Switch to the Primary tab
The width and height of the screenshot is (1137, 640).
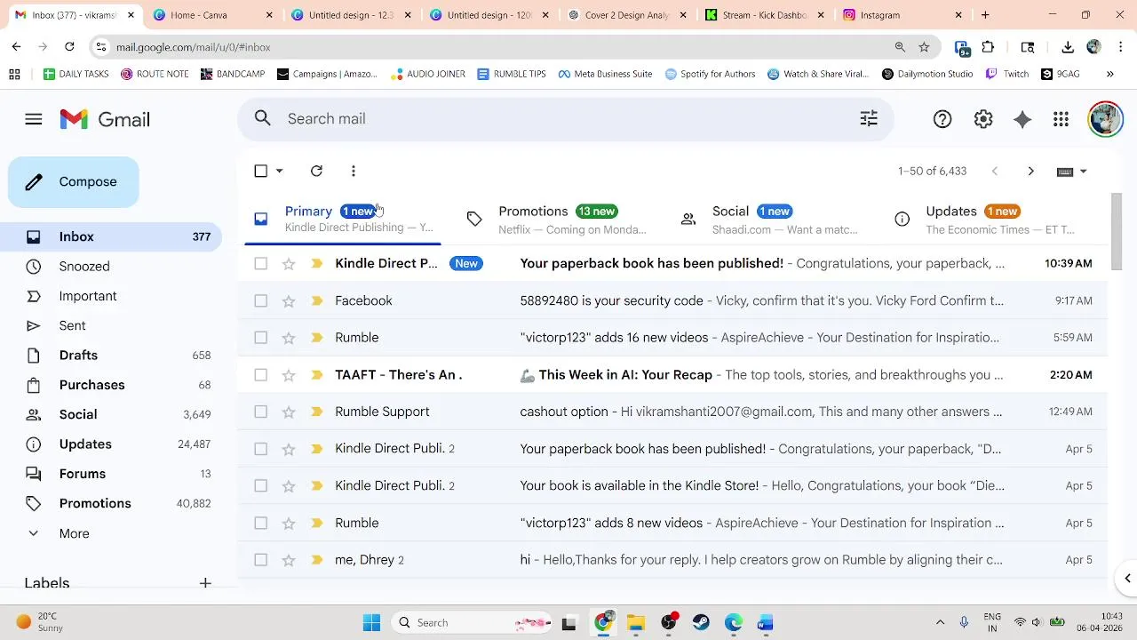[x=343, y=219]
